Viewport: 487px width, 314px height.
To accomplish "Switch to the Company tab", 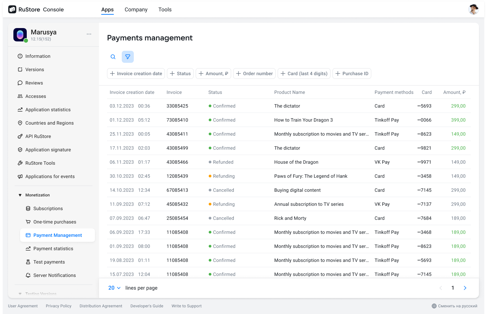I will tap(136, 10).
